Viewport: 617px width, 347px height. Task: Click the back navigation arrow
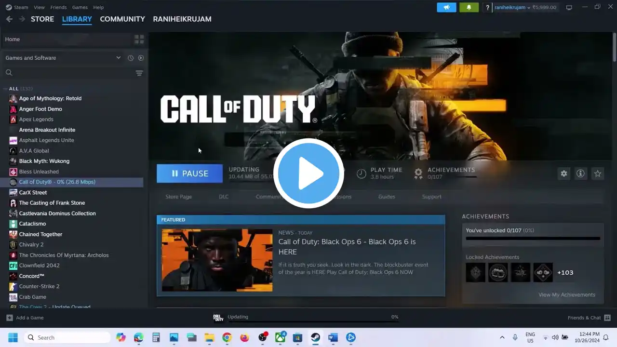(x=9, y=19)
